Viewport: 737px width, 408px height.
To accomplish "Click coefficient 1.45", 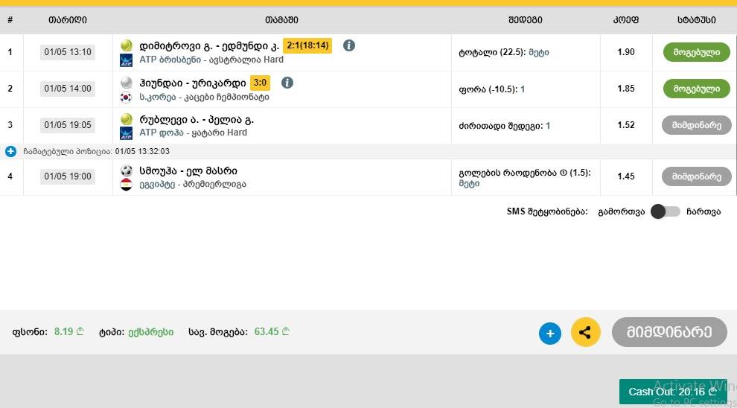I will [625, 176].
